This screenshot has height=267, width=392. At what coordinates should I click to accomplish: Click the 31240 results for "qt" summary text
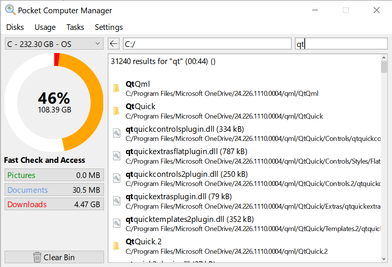[163, 61]
